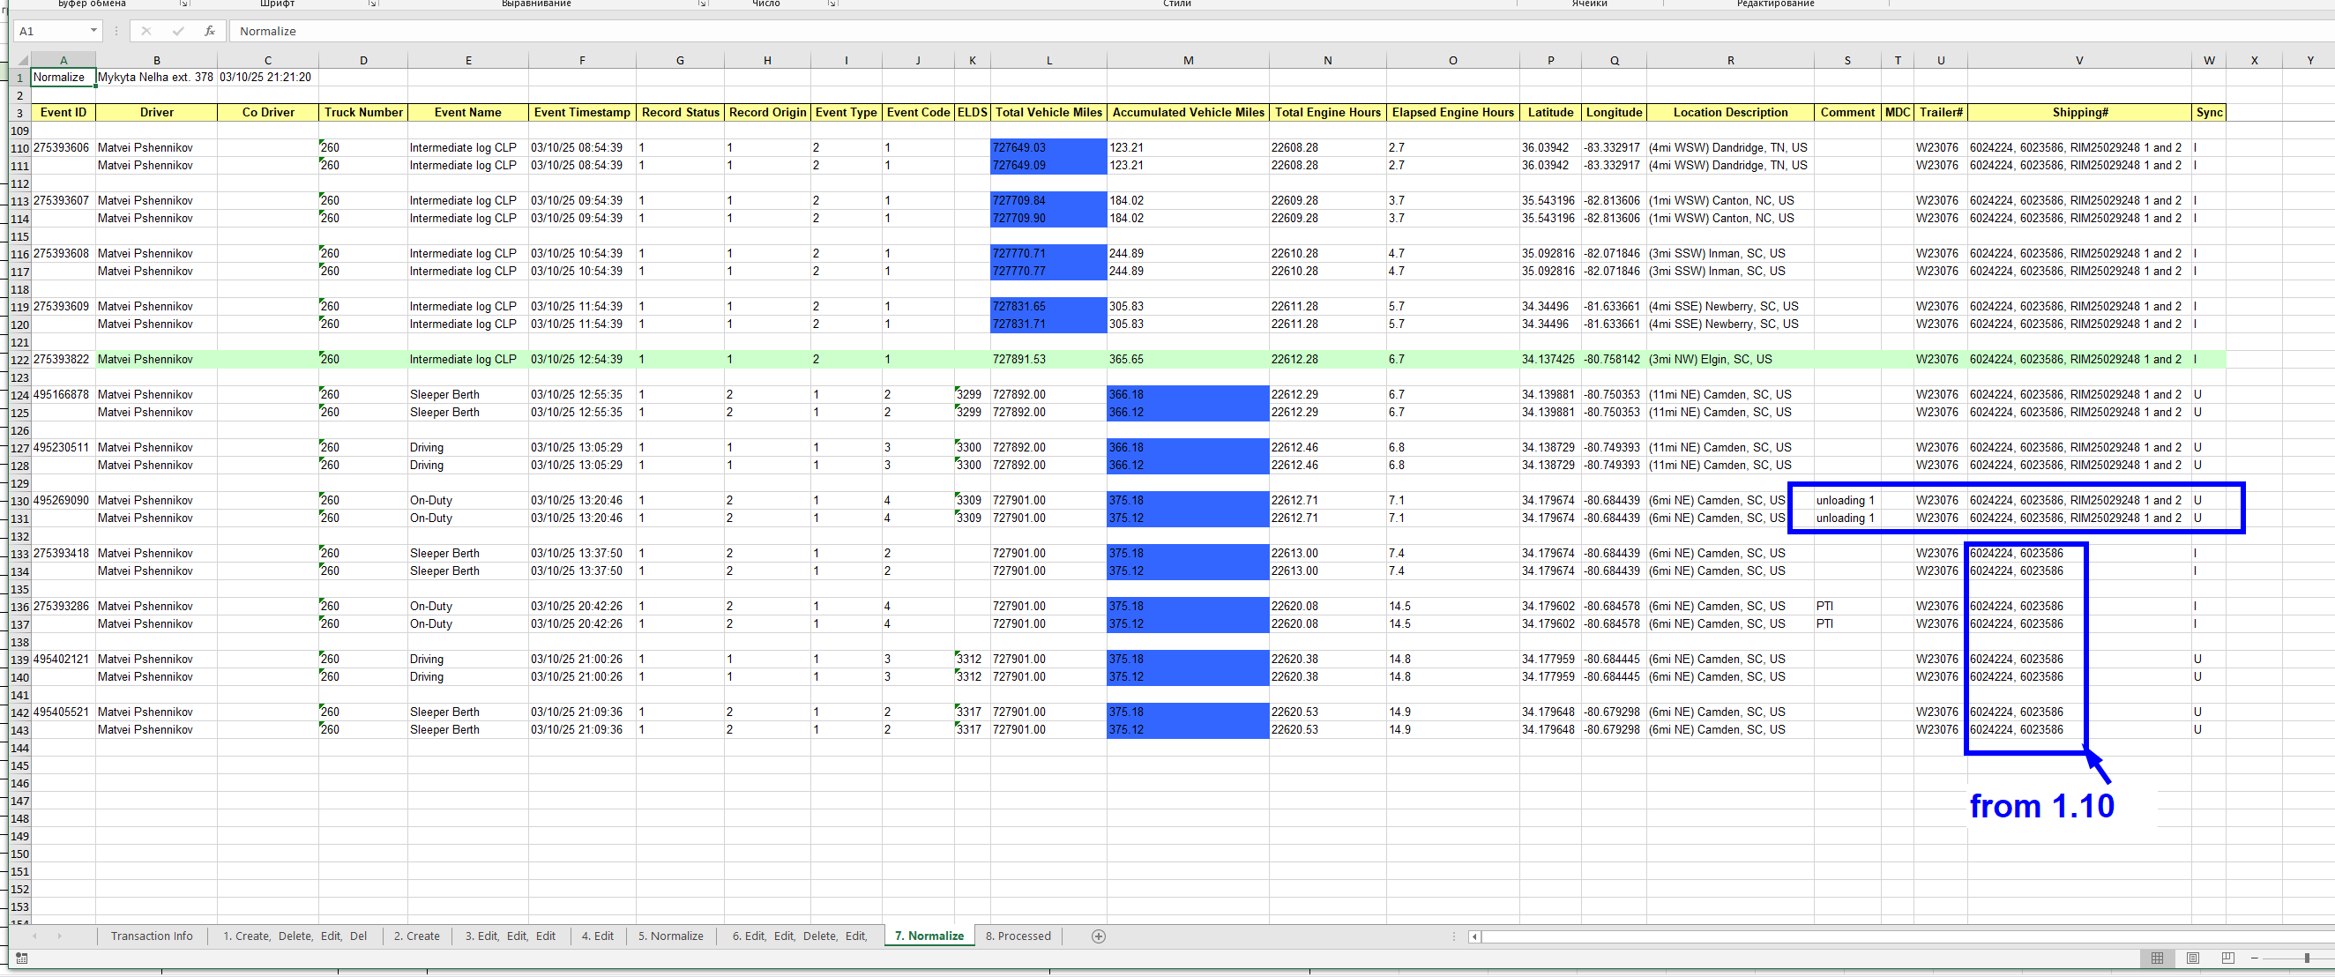Switch to the '8. Processed' sheet tab
Viewport: 2335px width, 977px height.
(x=1018, y=936)
